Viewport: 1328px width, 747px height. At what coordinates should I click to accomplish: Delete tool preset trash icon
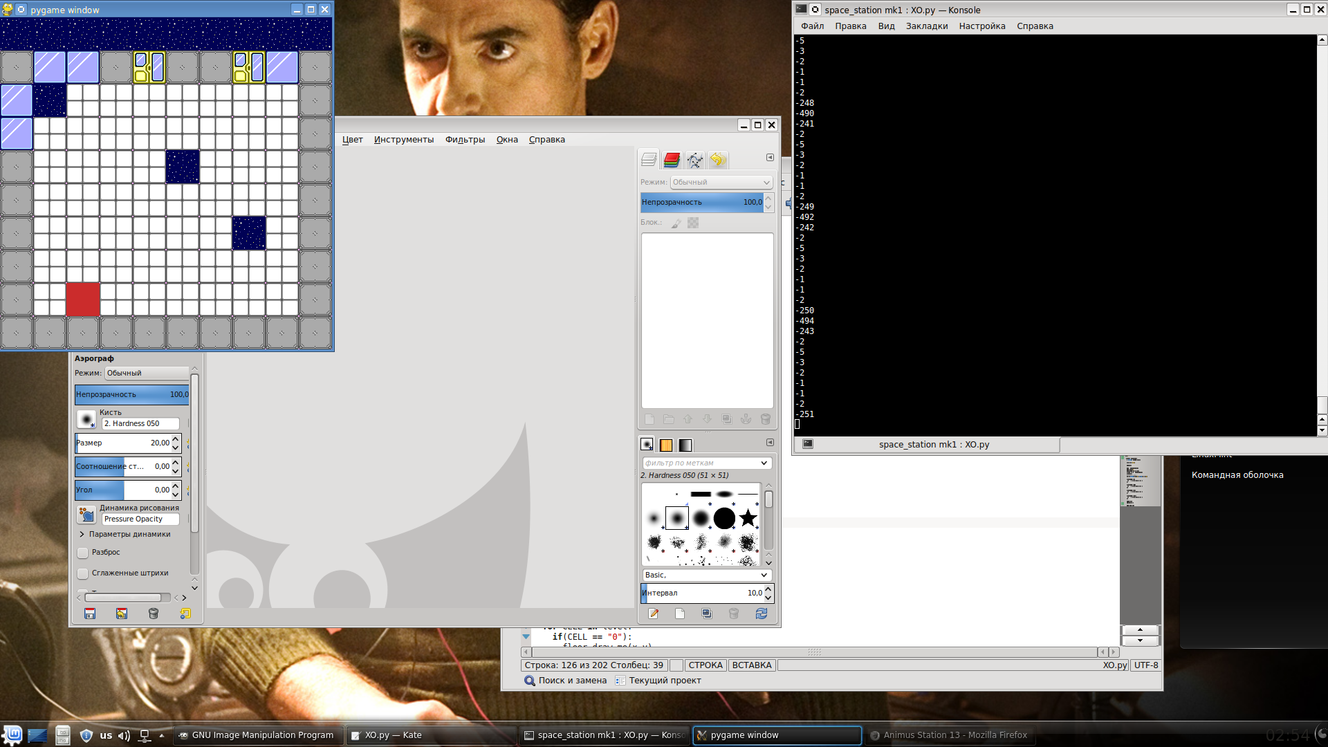coord(154,614)
